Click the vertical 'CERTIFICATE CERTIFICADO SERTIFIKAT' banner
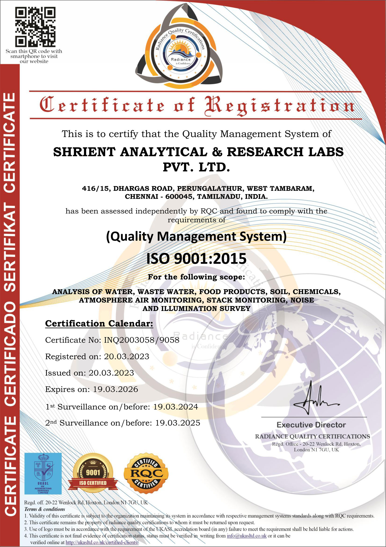The height and width of the screenshot is (547, 386). coord(10,303)
